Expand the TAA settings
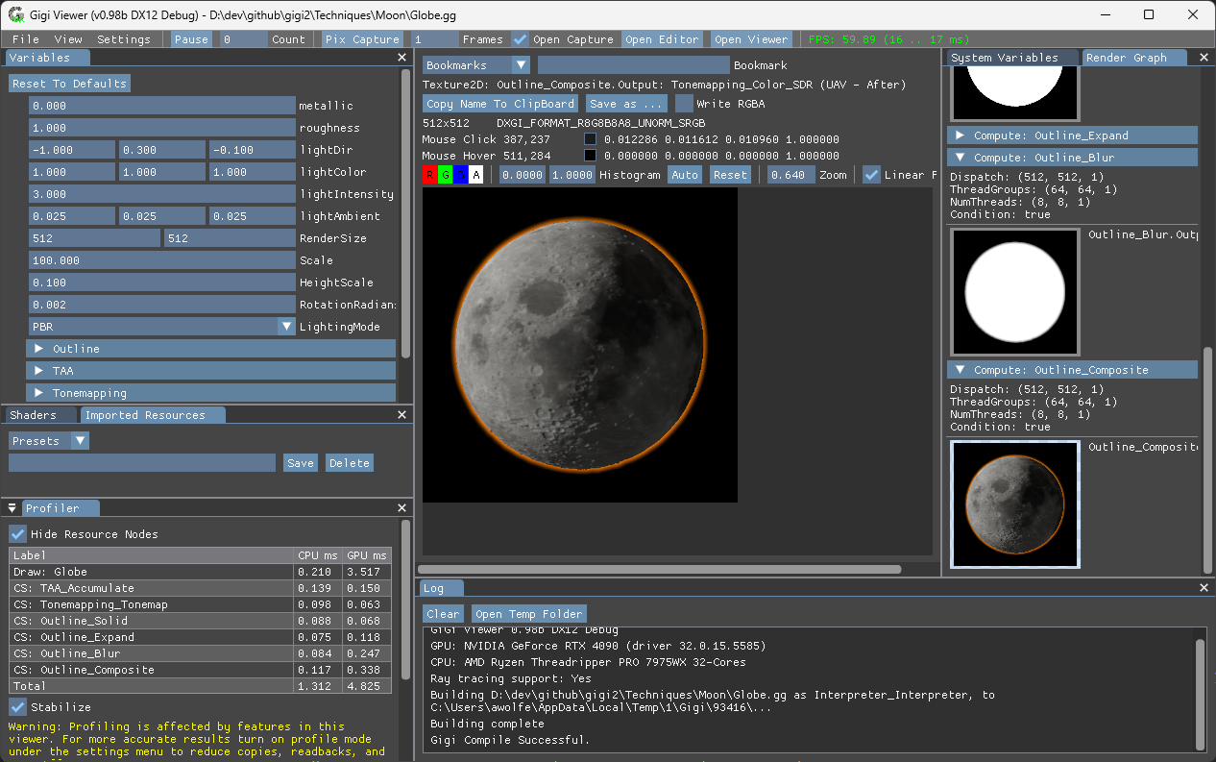 click(x=38, y=369)
